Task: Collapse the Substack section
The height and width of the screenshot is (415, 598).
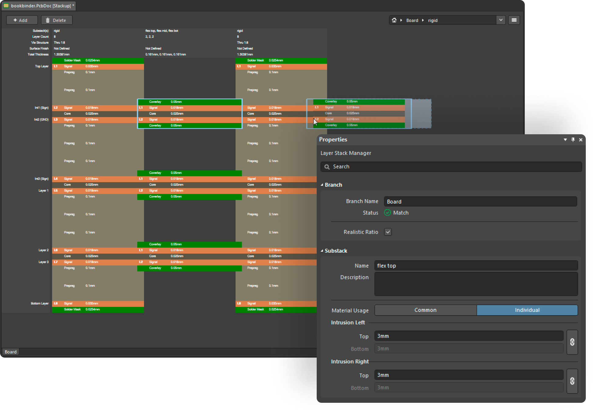Action: point(322,251)
